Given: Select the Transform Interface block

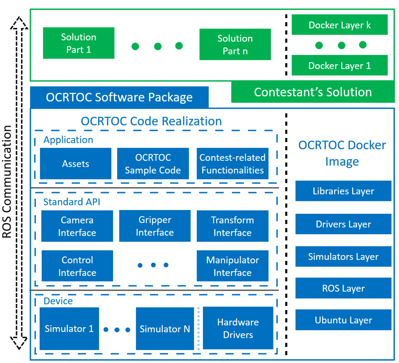Looking at the screenshot, I should pyautogui.click(x=233, y=226).
